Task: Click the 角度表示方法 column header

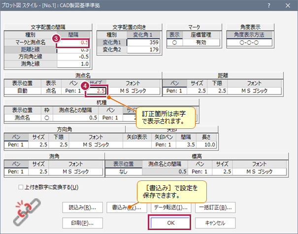Action: click(249, 35)
